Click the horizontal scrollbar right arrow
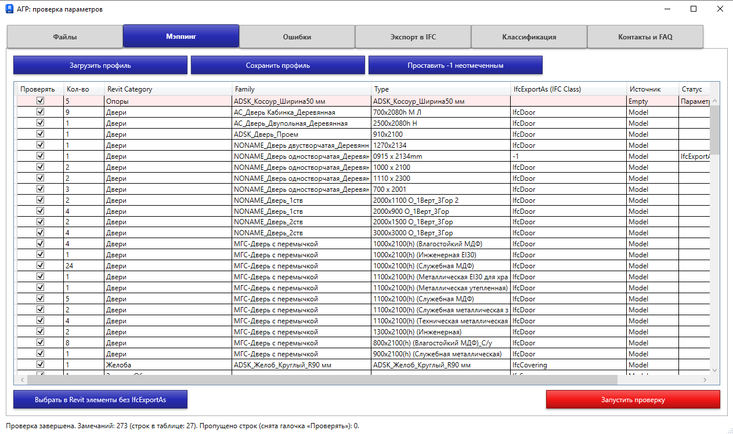The image size is (733, 434). click(x=705, y=380)
